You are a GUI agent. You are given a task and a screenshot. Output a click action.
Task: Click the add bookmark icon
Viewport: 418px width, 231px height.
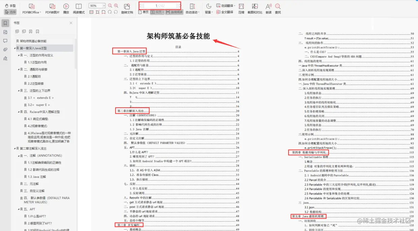tap(31, 31)
